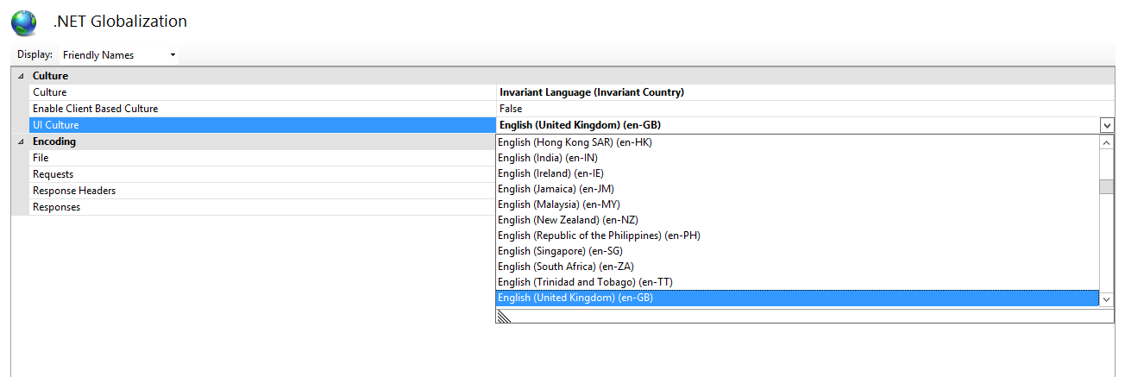Click the .NET Globalization globe icon

point(24,22)
